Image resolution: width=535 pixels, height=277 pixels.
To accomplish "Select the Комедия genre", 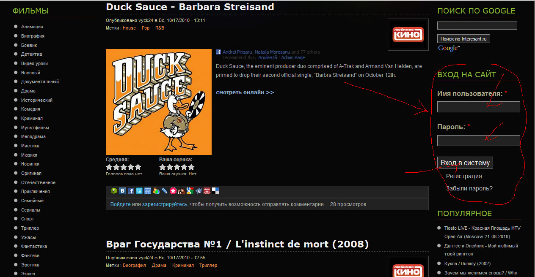I will [30, 109].
